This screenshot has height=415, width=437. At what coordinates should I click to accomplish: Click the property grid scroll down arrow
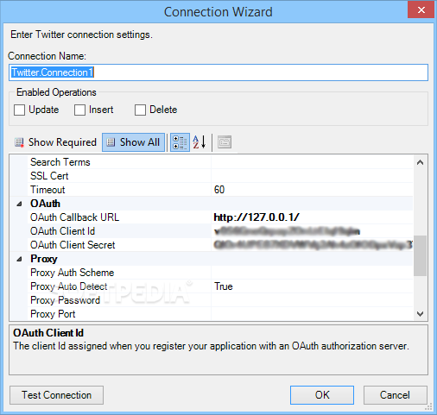coord(420,313)
